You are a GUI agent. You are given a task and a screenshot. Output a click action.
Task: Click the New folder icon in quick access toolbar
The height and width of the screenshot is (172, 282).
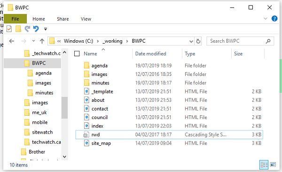[18, 29]
